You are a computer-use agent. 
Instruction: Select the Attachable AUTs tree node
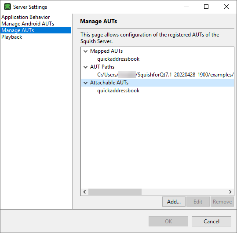click(x=109, y=83)
